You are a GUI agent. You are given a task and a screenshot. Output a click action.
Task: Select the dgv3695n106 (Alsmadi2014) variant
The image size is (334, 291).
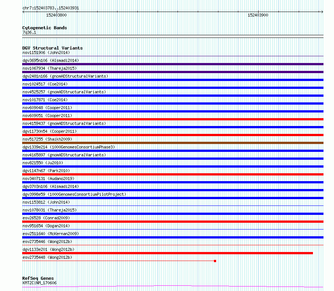click(51, 60)
